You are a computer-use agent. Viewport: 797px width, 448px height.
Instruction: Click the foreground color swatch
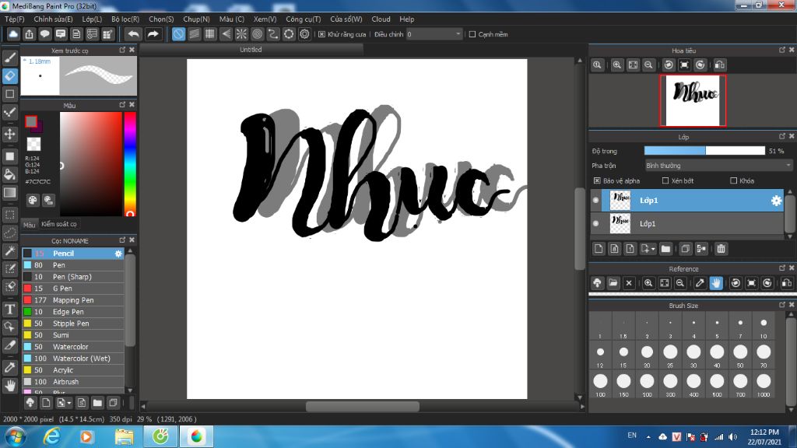(x=31, y=121)
